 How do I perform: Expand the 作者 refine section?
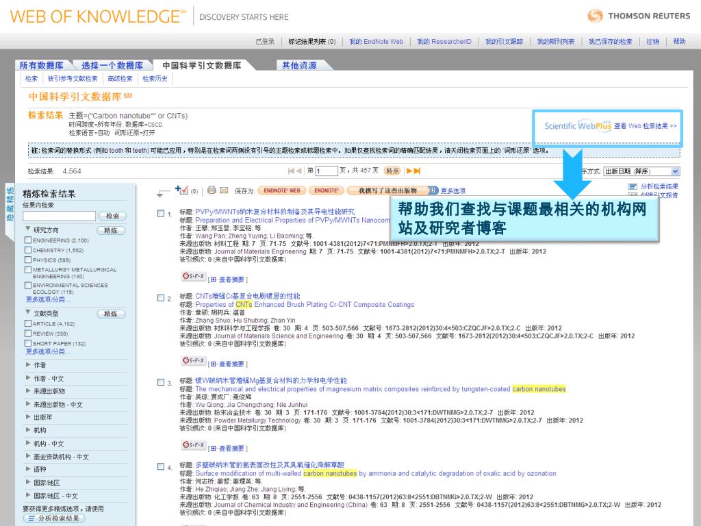pyautogui.click(x=28, y=365)
